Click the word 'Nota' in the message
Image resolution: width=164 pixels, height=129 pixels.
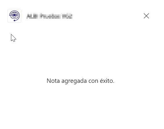click(53, 81)
